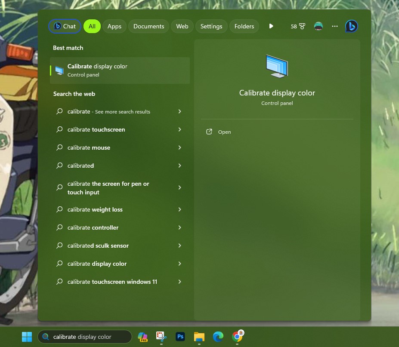The width and height of the screenshot is (399, 347).
Task: Expand the chevron next to 'calibrate the screen for pen'
Action: tap(179, 187)
